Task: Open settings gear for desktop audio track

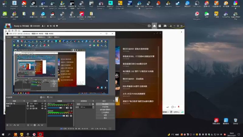Action: 71,116
